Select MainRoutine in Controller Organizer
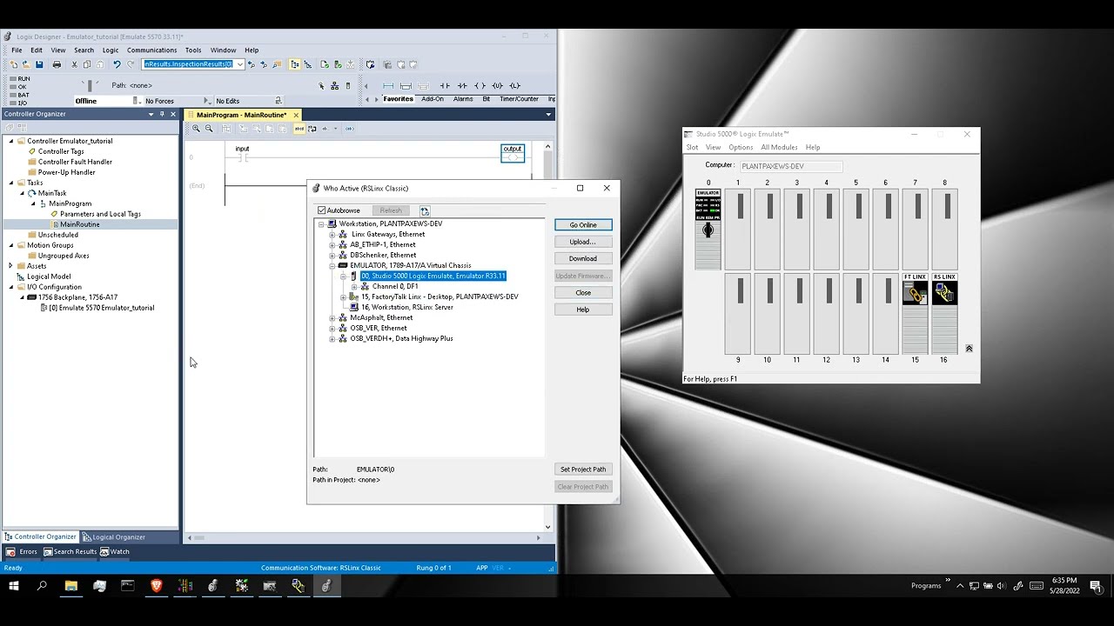 pyautogui.click(x=79, y=224)
